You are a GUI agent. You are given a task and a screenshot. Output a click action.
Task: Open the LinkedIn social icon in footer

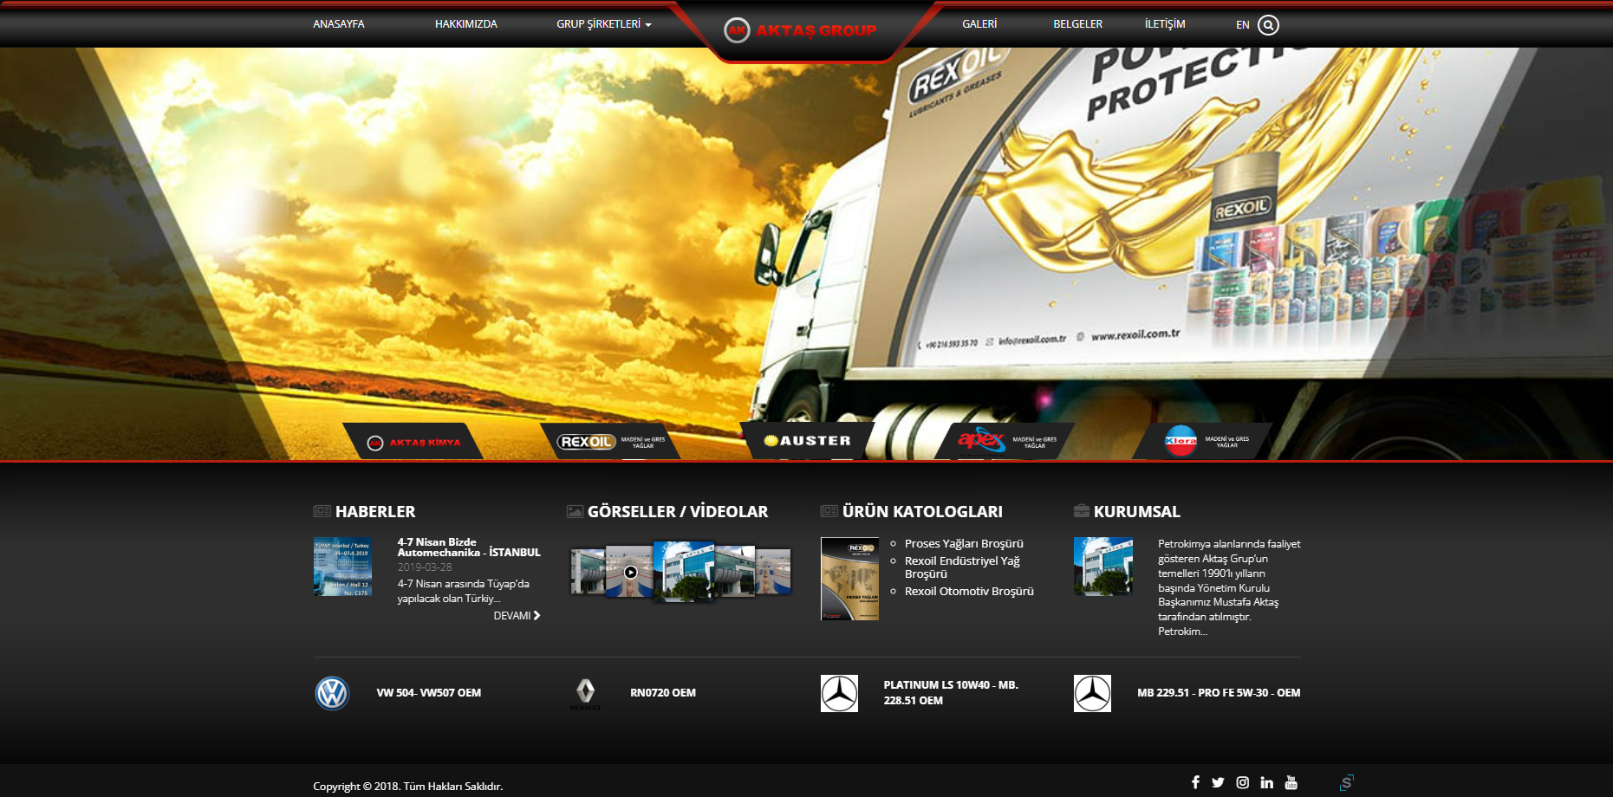[x=1266, y=782]
